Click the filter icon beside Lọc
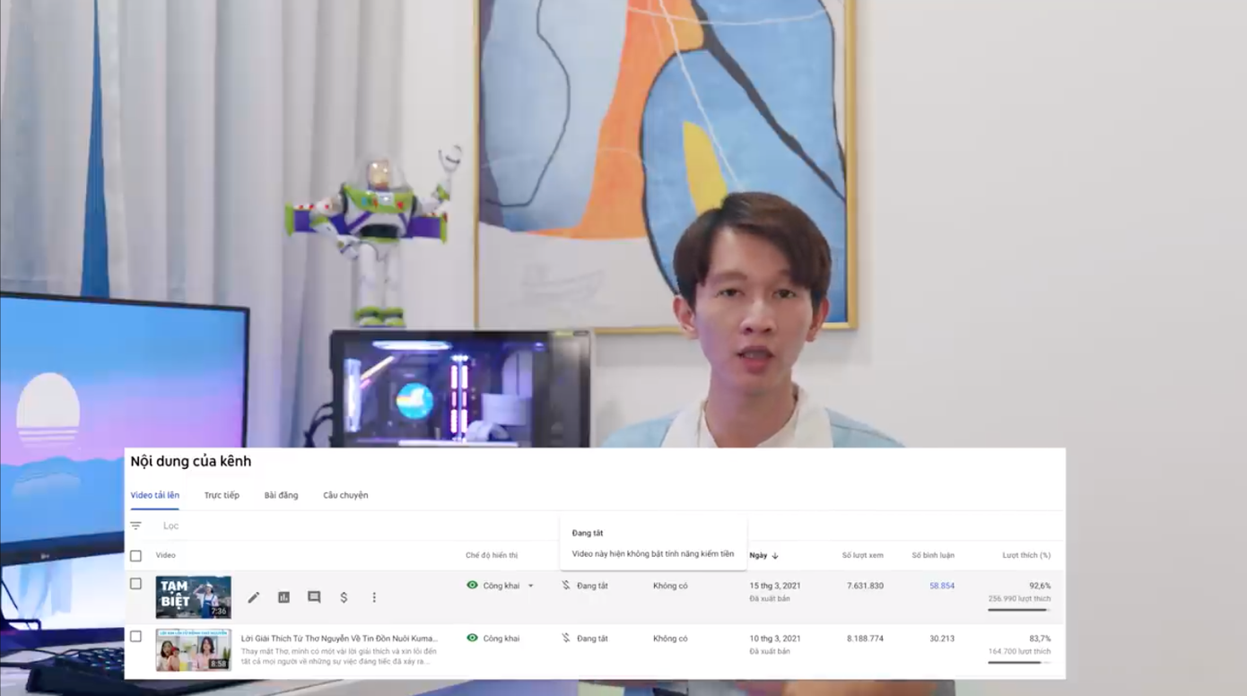 [x=136, y=526]
